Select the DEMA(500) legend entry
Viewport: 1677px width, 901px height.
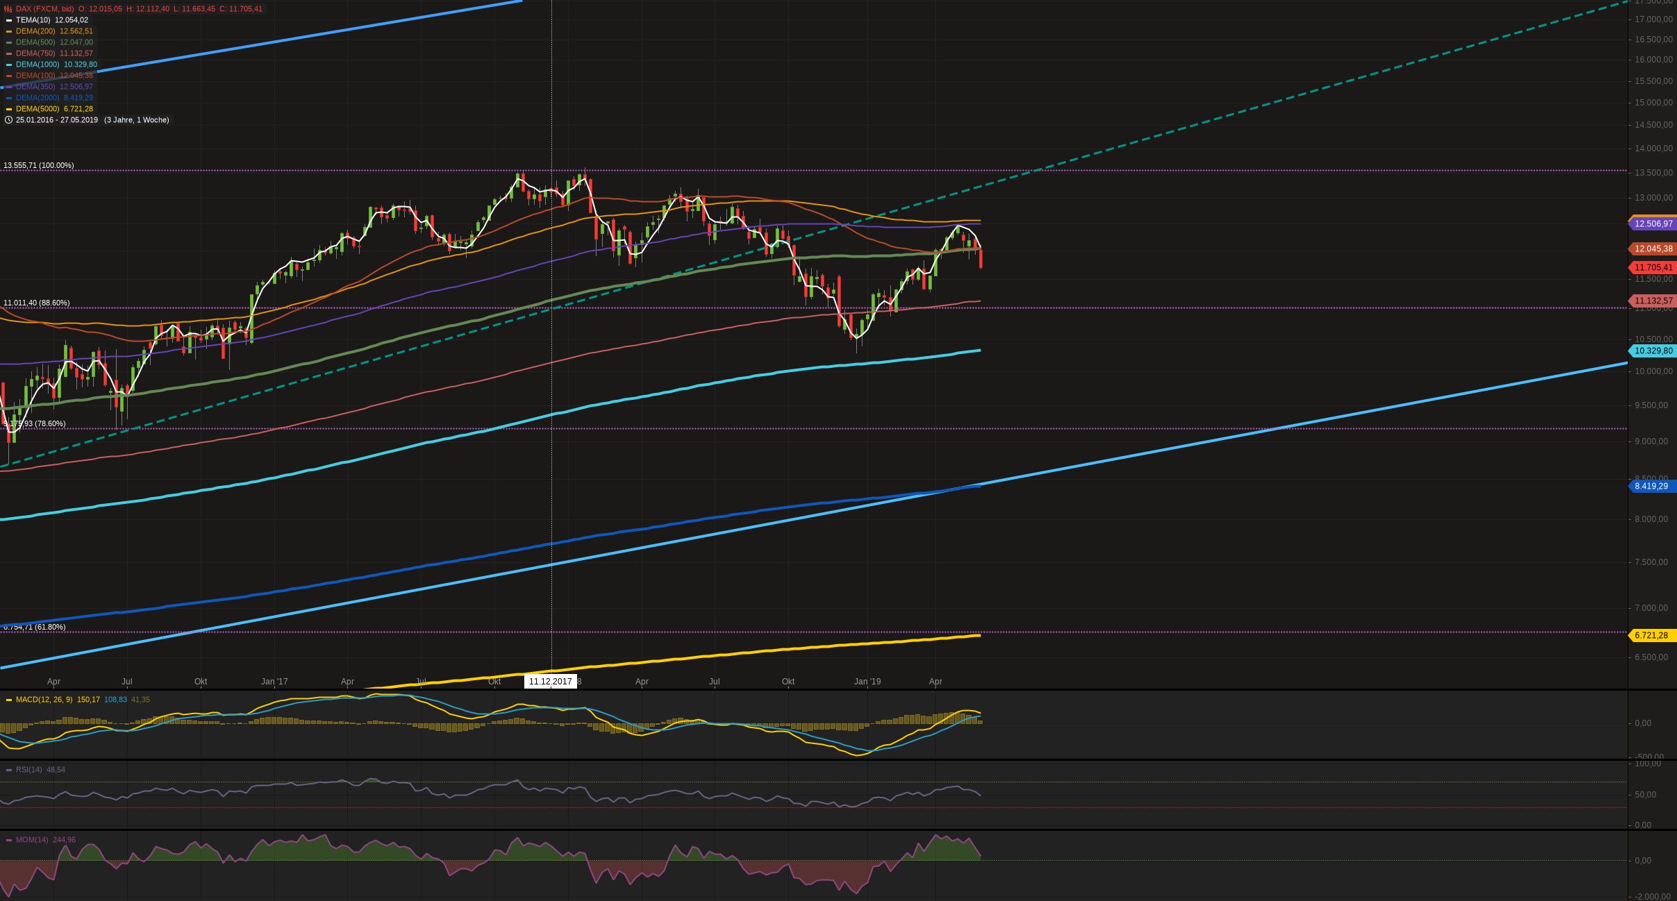tap(35, 42)
